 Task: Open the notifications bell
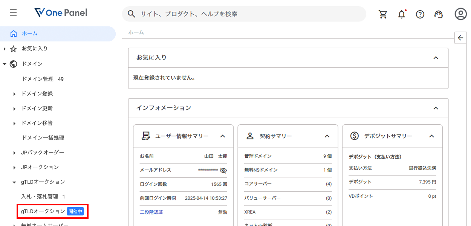coord(402,14)
